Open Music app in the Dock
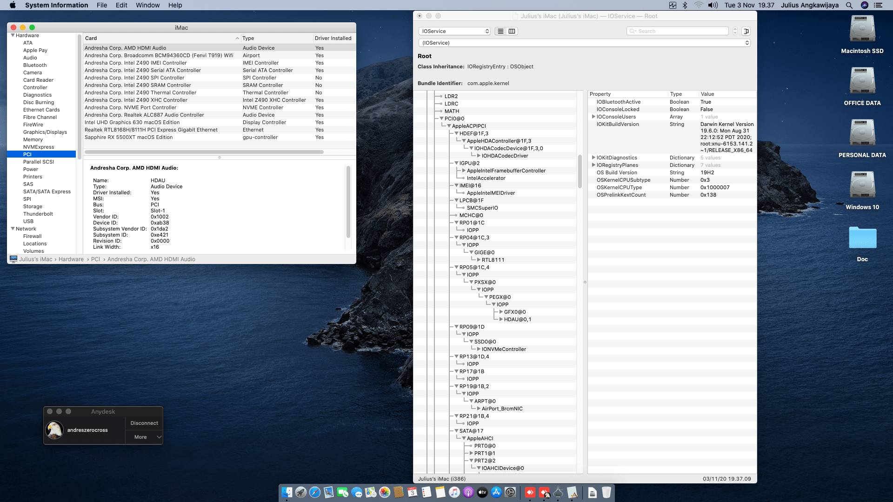Viewport: 893px width, 502px height. click(454, 492)
